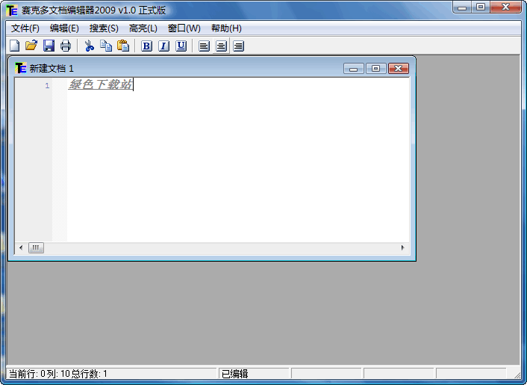Viewport: 527px width, 385px height.
Task: Create a new document via toolbar icon
Action: [x=14, y=46]
